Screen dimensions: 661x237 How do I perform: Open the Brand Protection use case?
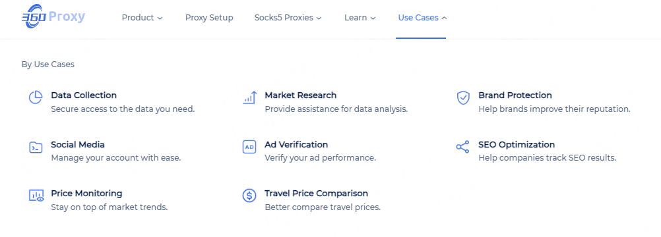(515, 95)
